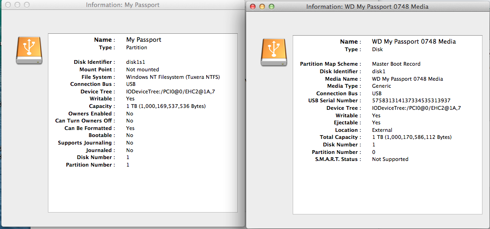Minimize the WD My Passport 0748 Media window
490x229 pixels.
click(x=262, y=7)
